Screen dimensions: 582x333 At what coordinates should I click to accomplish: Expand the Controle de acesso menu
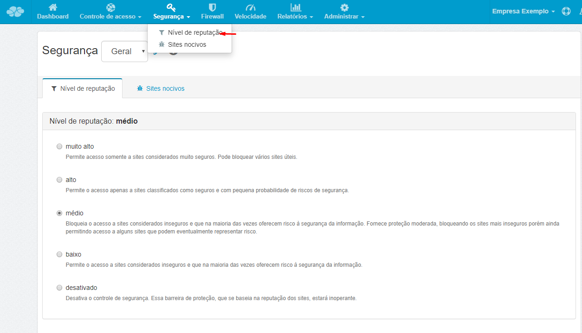click(x=110, y=16)
